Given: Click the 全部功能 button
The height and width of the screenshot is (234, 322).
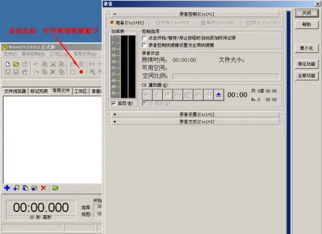Looking at the screenshot, I should (x=307, y=75).
